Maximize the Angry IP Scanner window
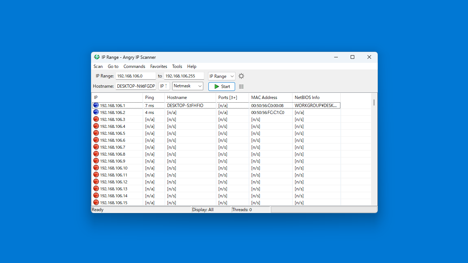The image size is (468, 263). point(352,57)
